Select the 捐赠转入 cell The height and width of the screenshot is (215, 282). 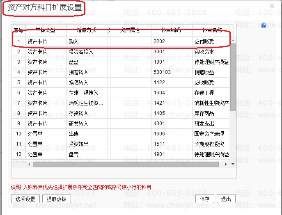[x=87, y=72]
